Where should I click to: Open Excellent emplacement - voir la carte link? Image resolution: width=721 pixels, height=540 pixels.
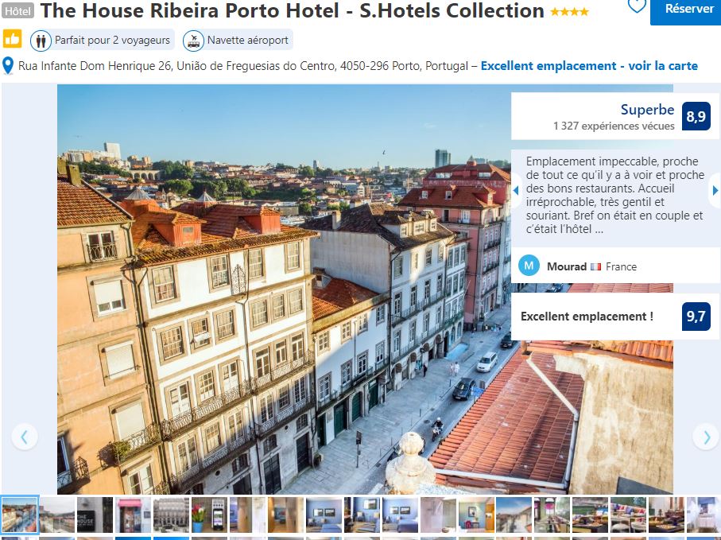tap(589, 66)
